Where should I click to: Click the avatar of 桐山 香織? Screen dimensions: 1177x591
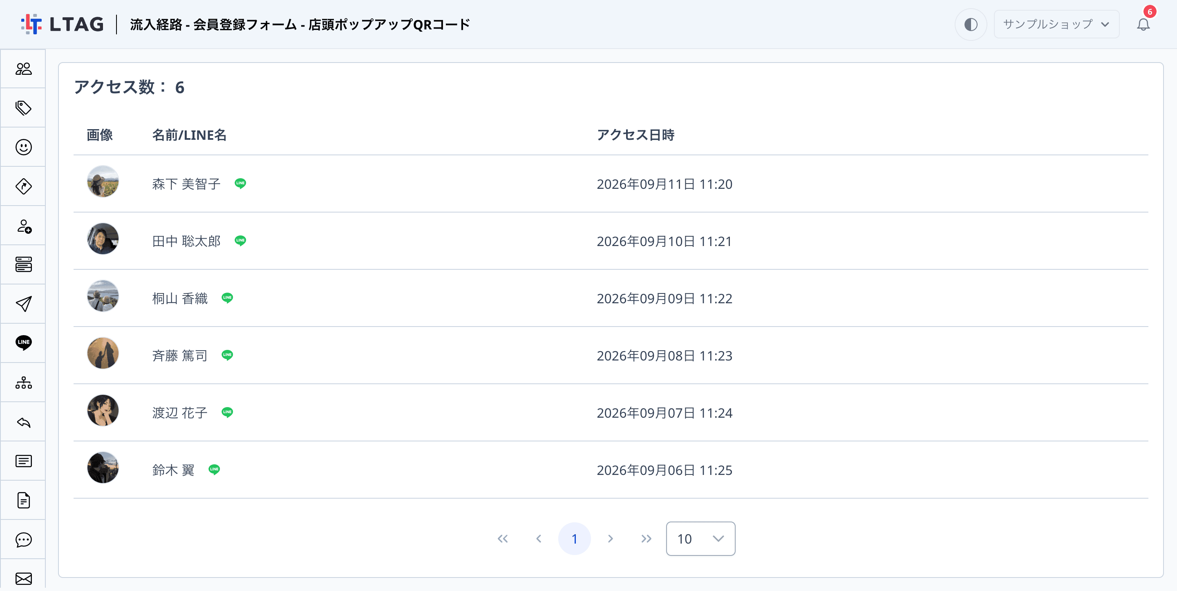(x=103, y=296)
